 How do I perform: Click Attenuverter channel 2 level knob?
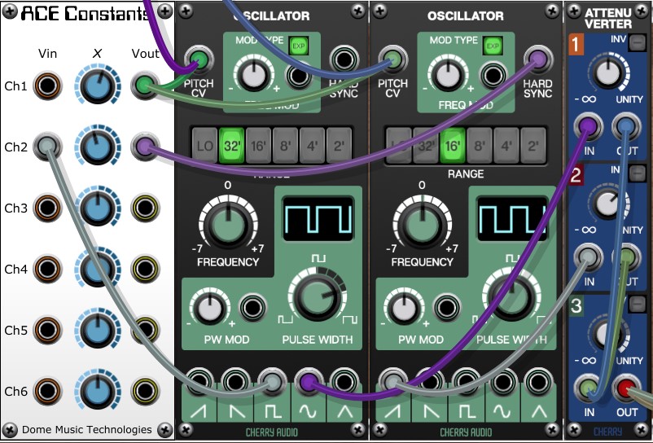(607, 204)
